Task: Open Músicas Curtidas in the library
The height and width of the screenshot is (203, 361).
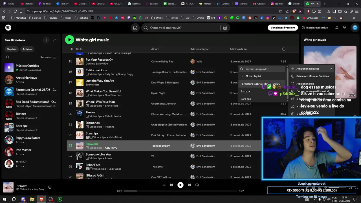Action: tap(31, 68)
